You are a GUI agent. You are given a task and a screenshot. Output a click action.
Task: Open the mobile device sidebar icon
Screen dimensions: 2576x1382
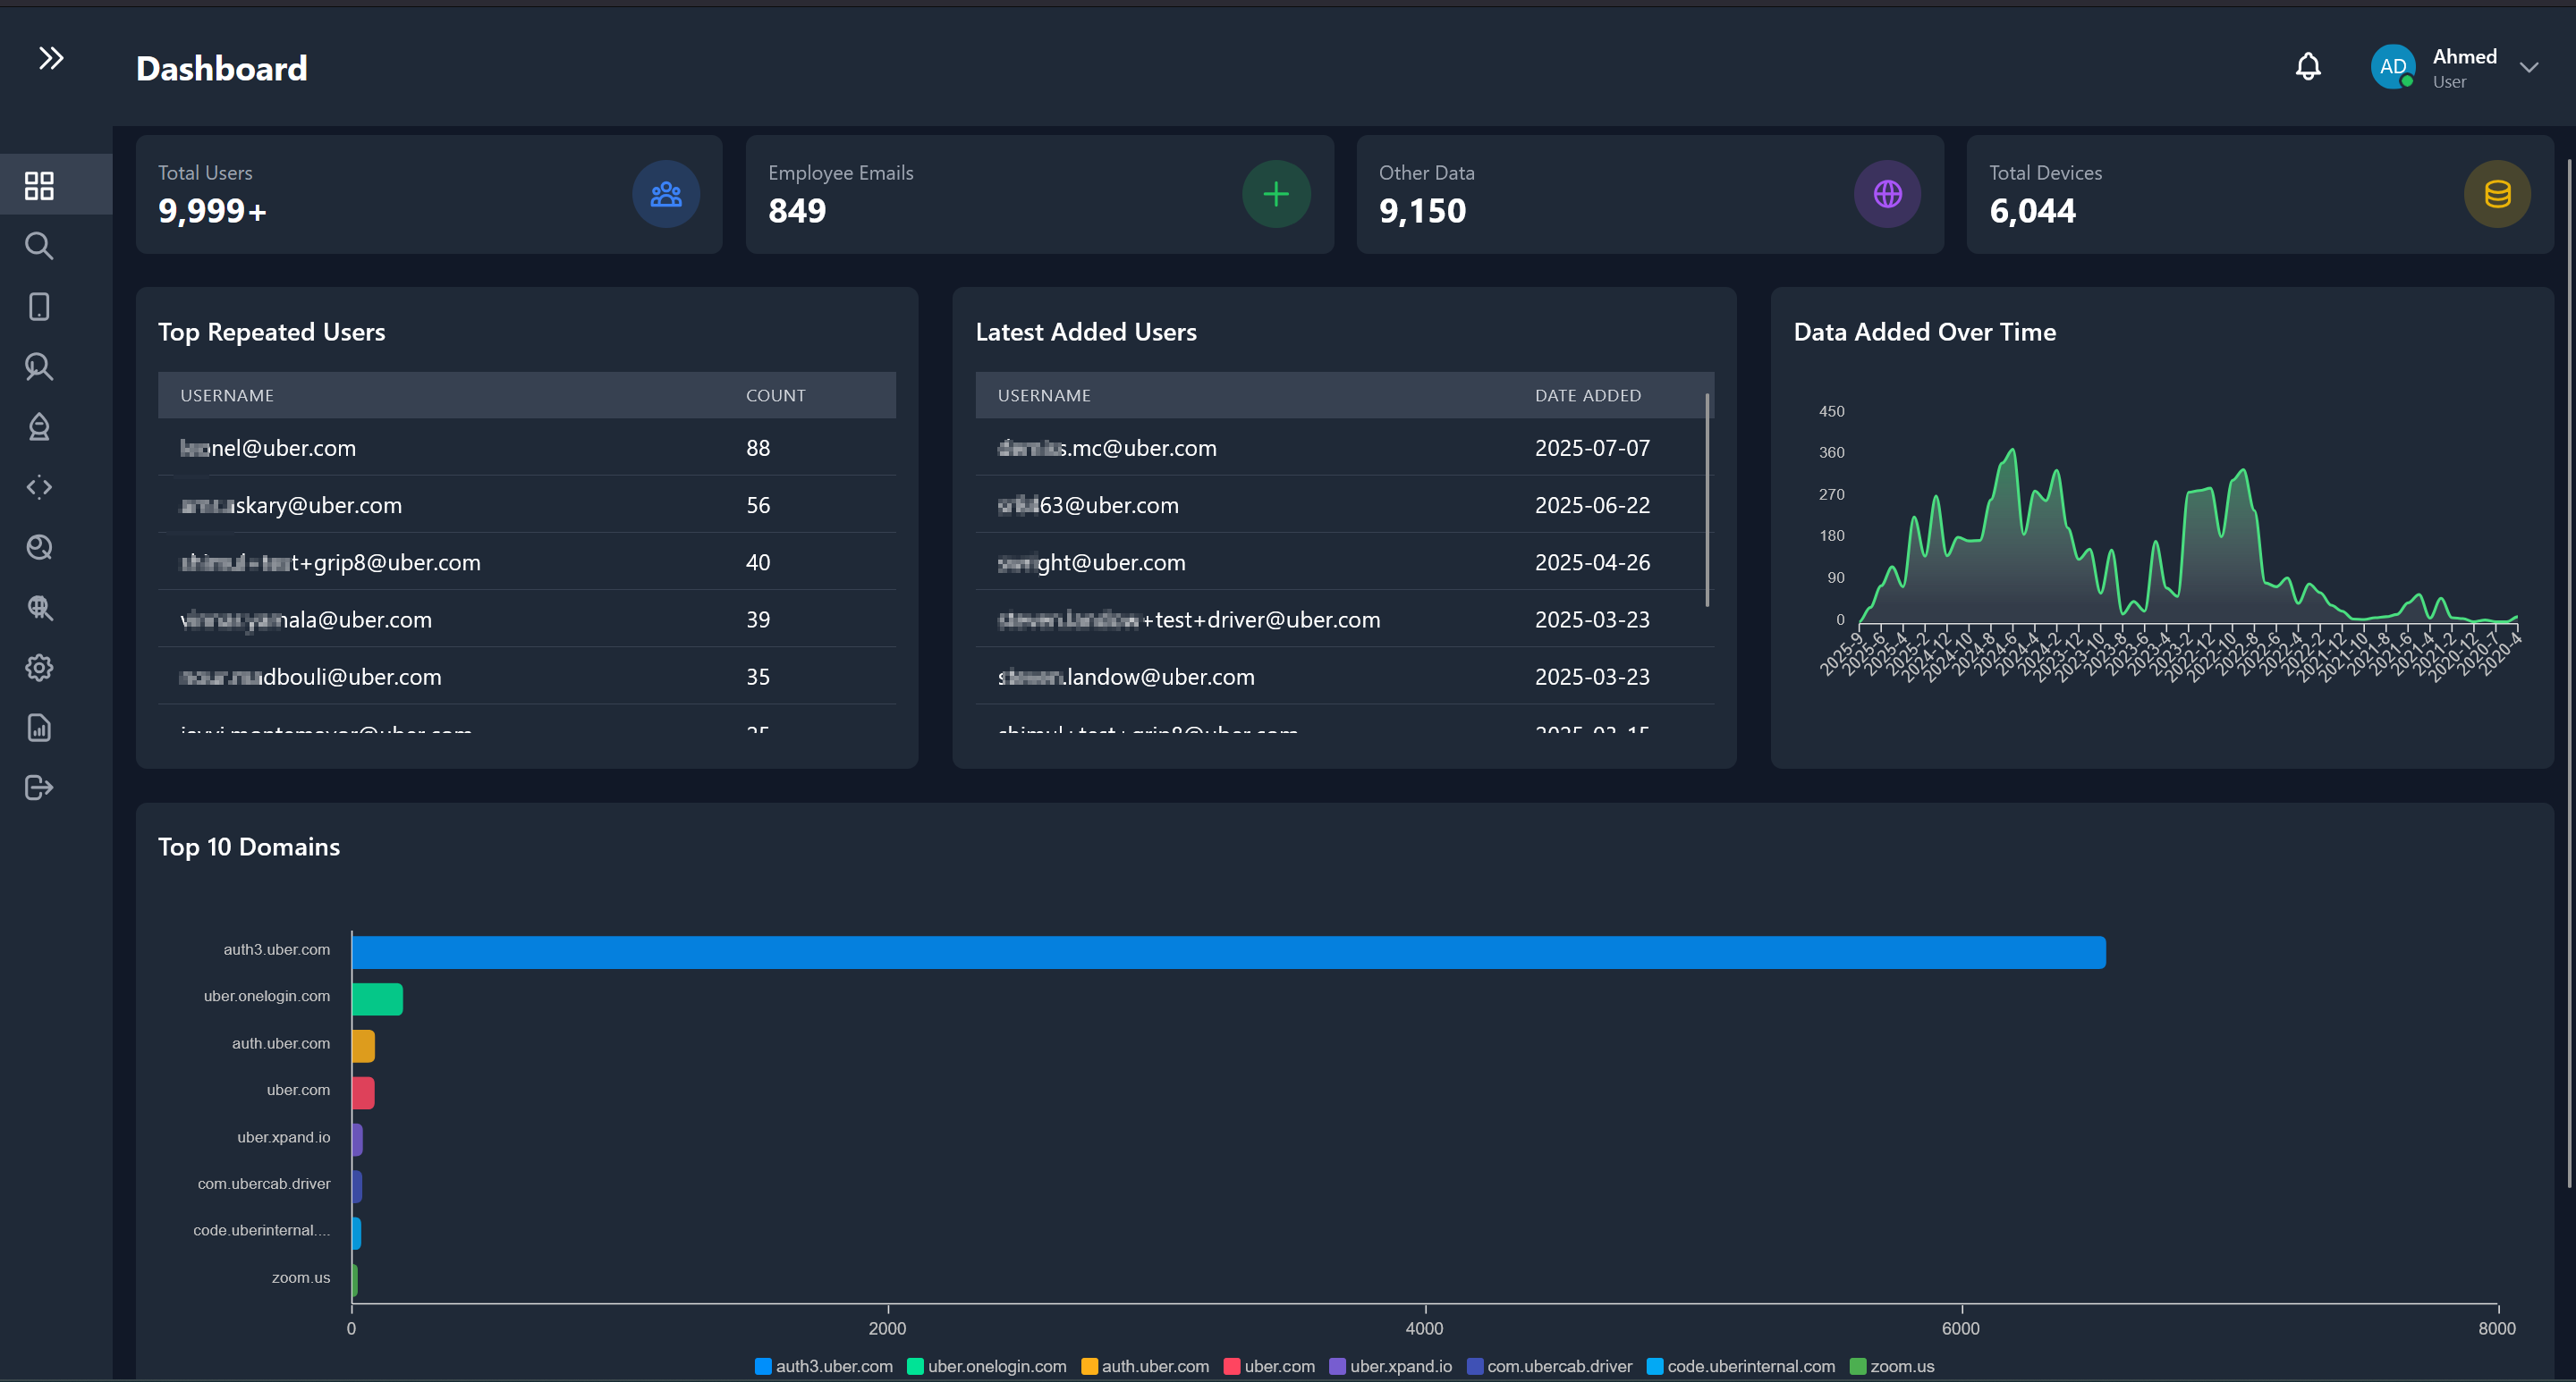pyautogui.click(x=39, y=307)
